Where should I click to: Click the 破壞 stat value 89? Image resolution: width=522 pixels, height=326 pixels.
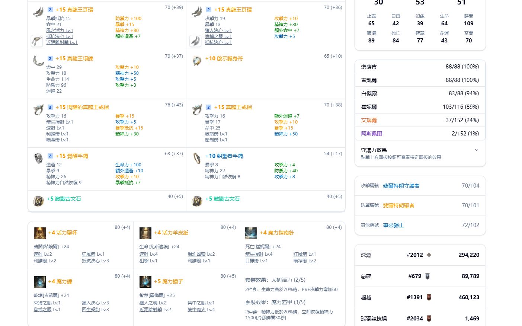coord(371,41)
